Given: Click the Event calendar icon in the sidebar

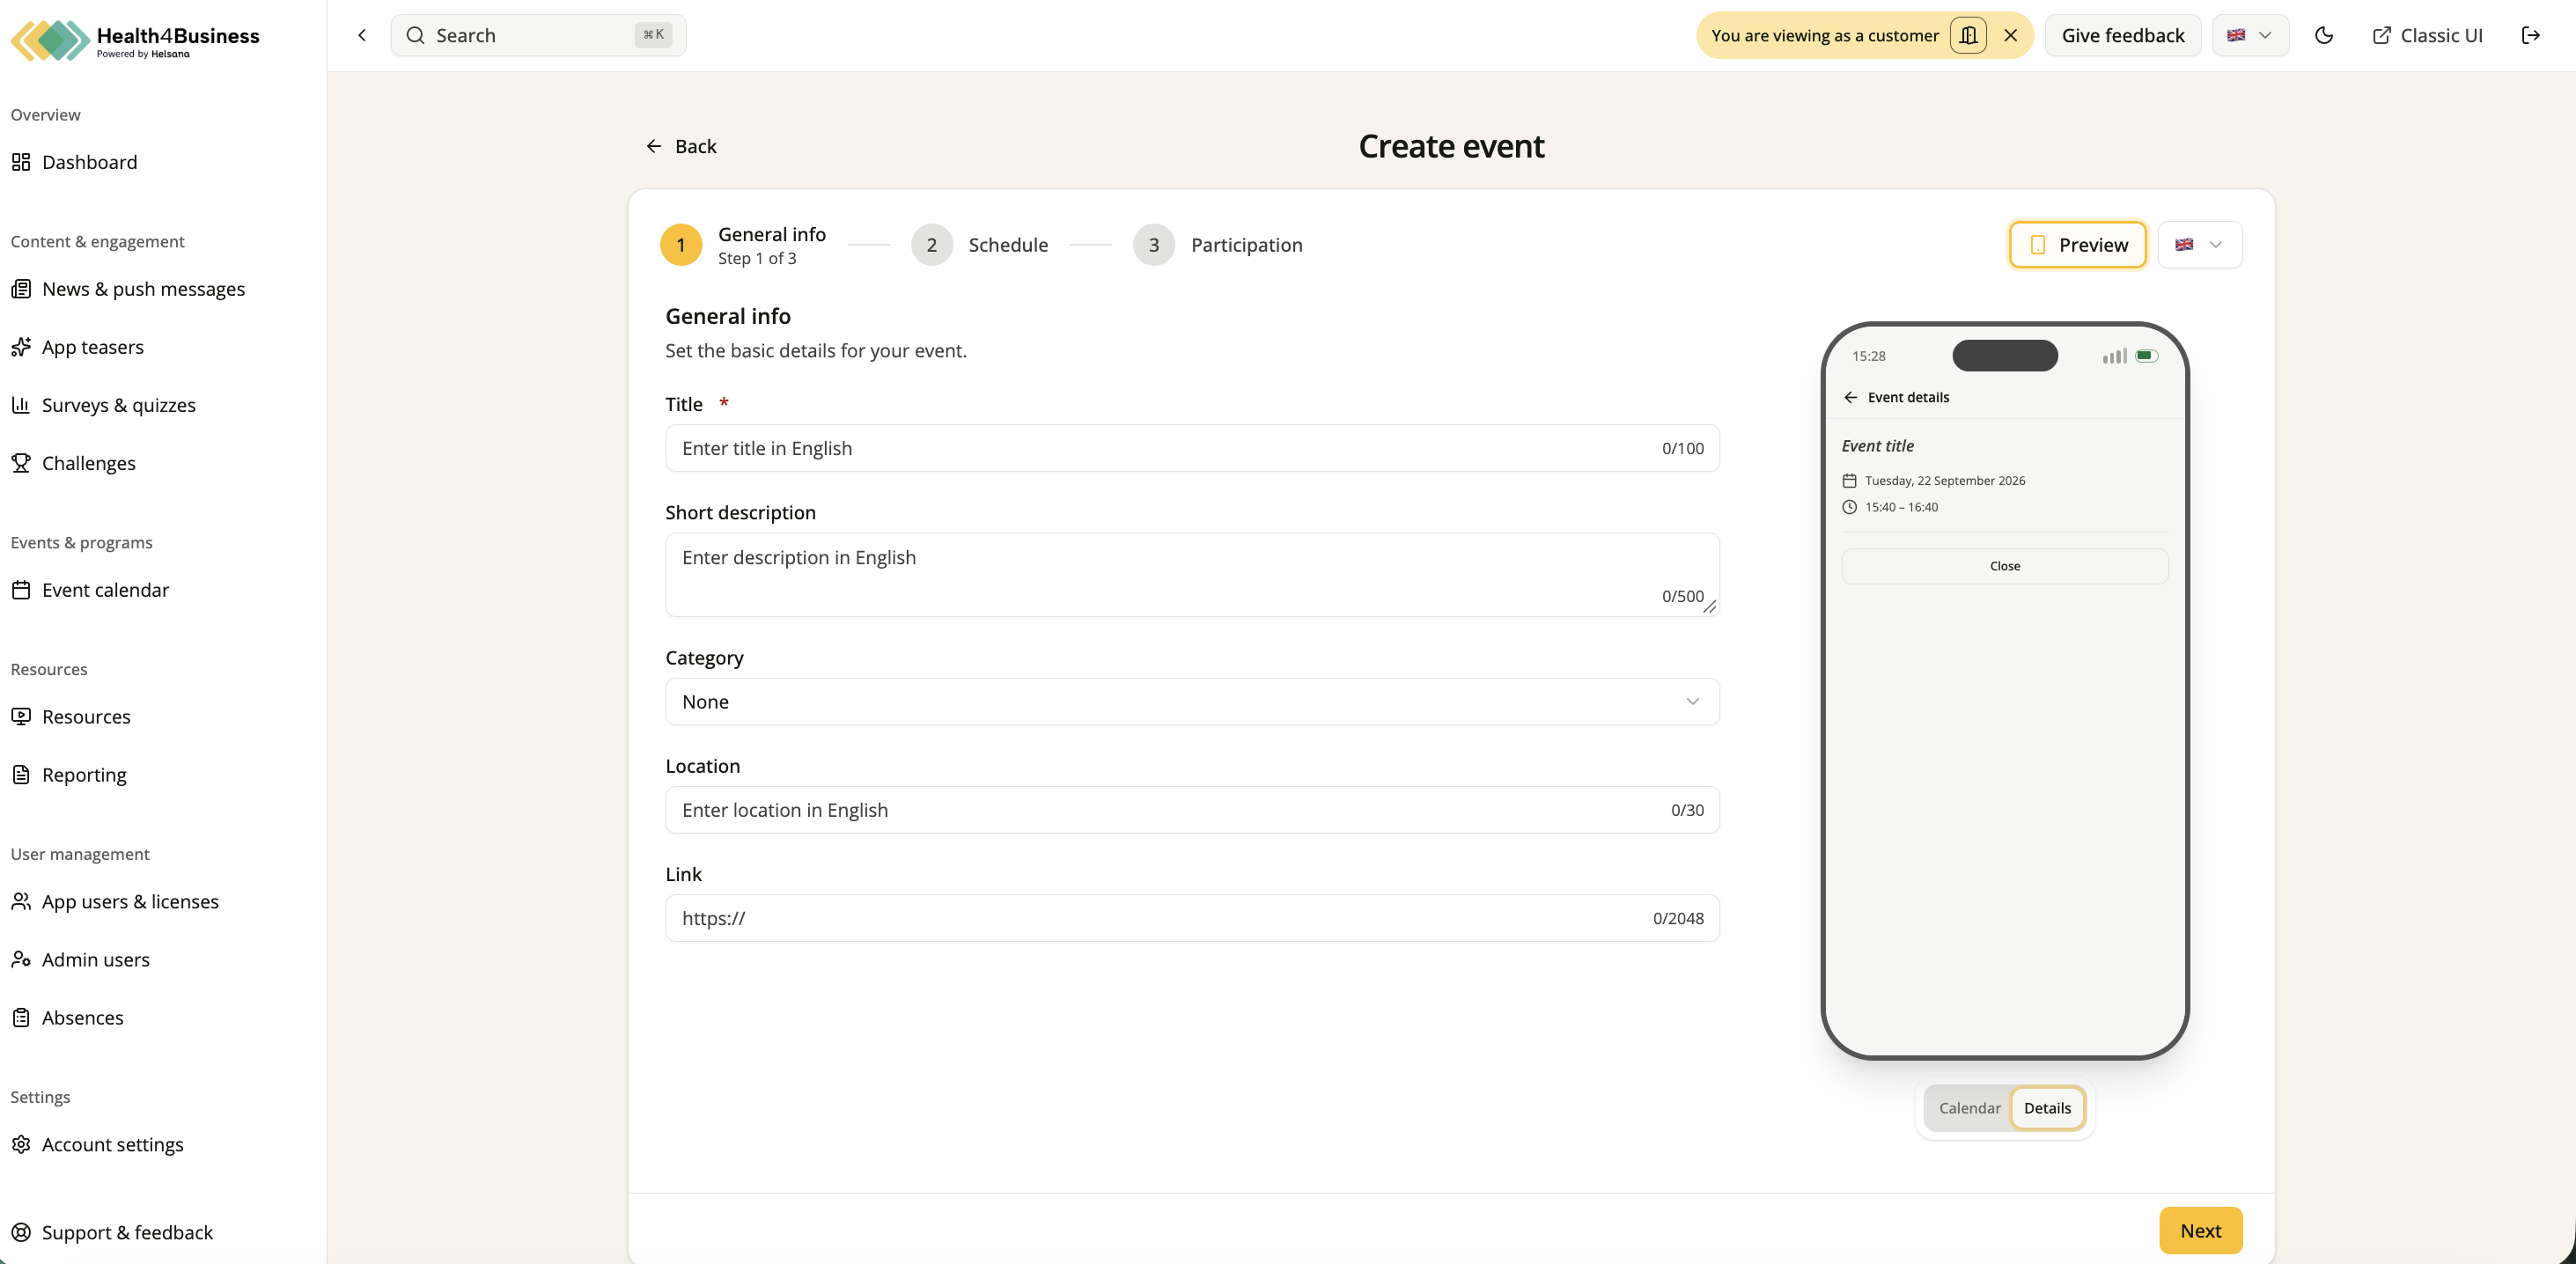Looking at the screenshot, I should point(21,590).
